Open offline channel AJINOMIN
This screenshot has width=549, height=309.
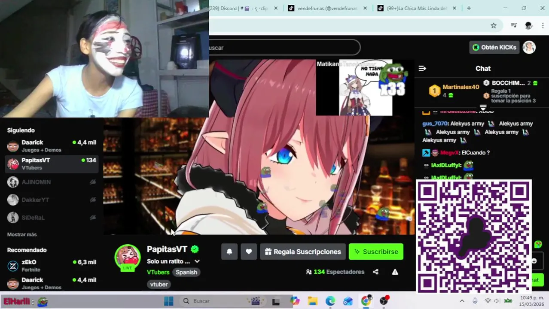[x=52, y=182]
